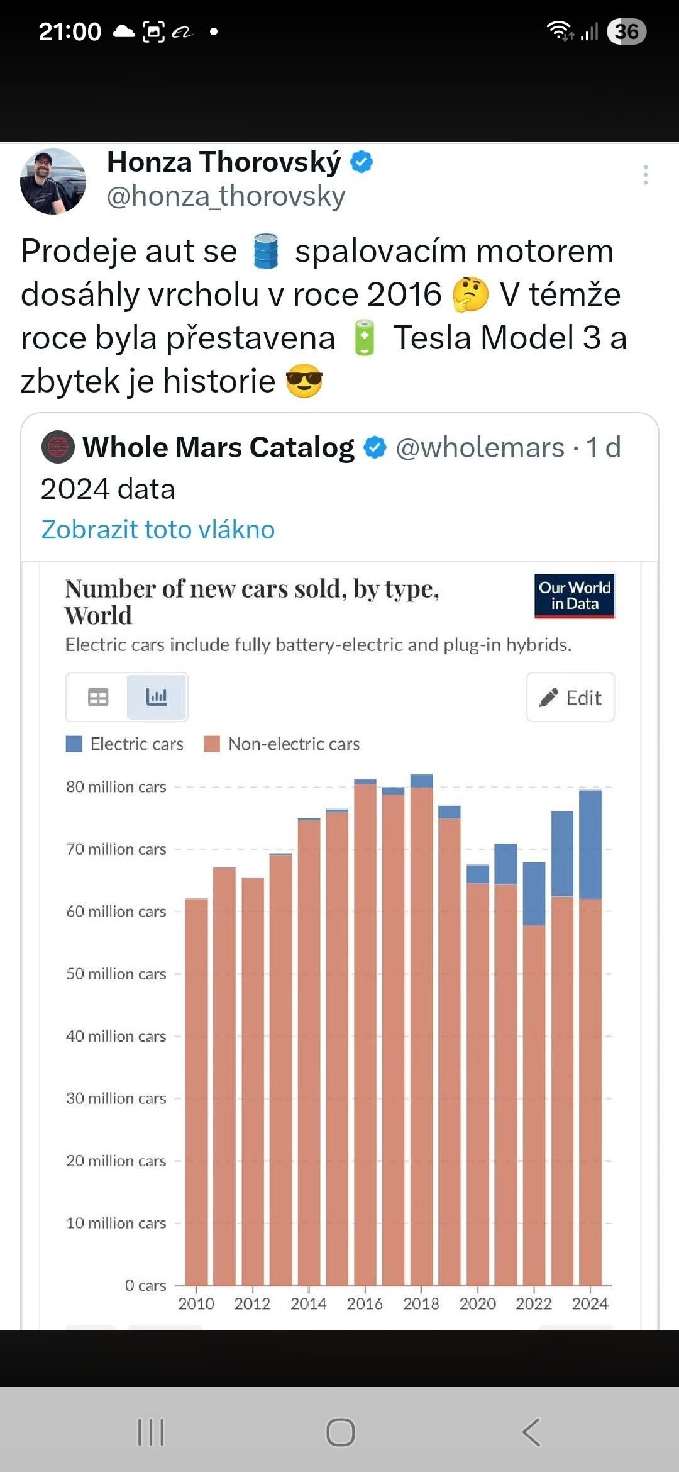Tap the 2016 non-electric cars bar
679x1472 pixels.
coord(365,1032)
